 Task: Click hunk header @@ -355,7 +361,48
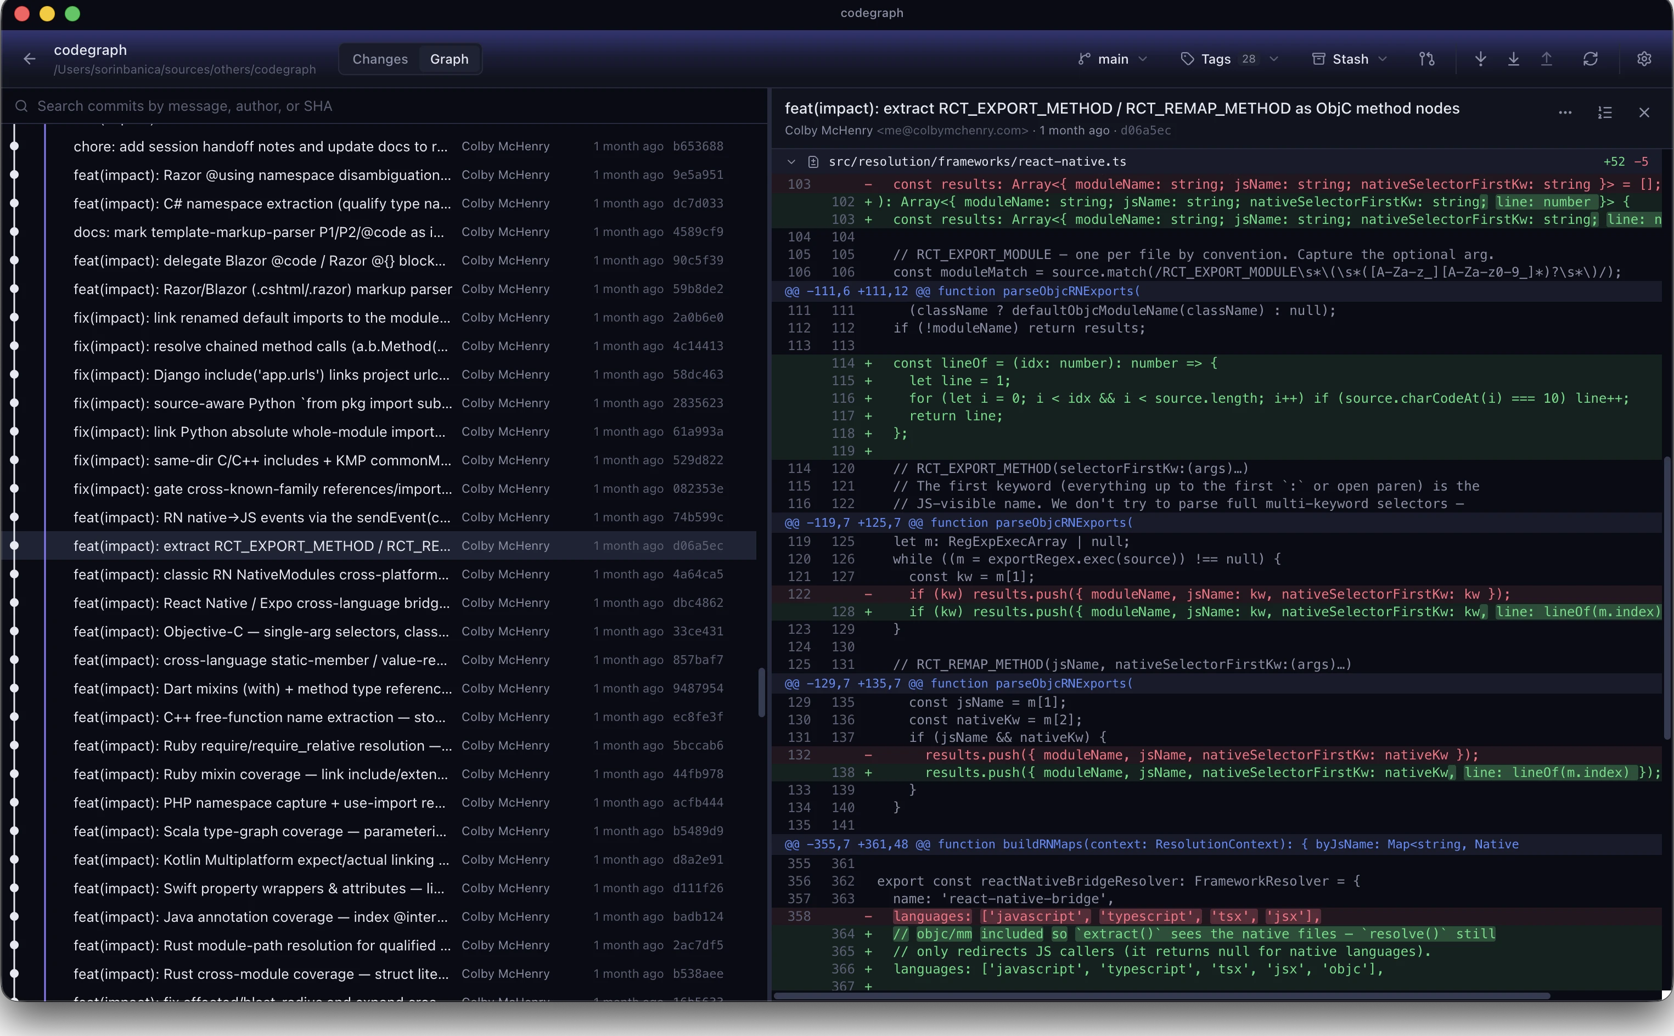1216,844
